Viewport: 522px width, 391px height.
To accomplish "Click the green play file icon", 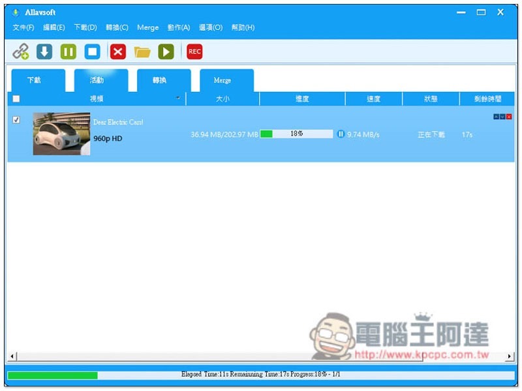I will (x=166, y=51).
